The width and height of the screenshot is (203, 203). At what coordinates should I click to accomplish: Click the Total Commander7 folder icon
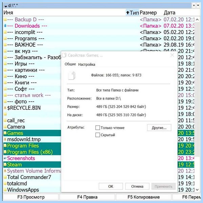5,177
